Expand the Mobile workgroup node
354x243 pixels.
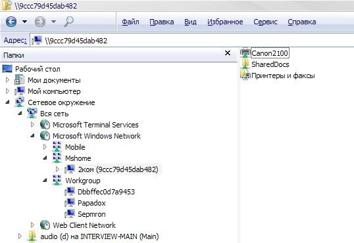coord(45,146)
